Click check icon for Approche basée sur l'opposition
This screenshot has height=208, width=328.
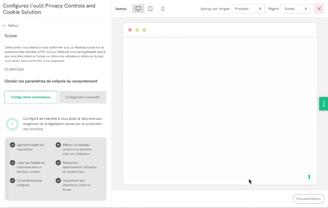12,145
